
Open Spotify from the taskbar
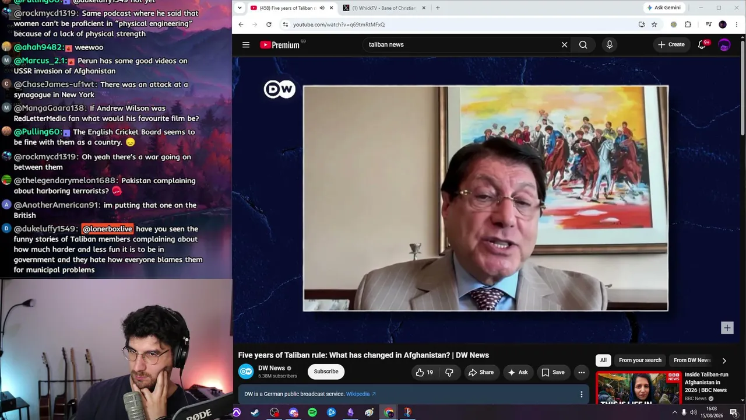(x=312, y=412)
